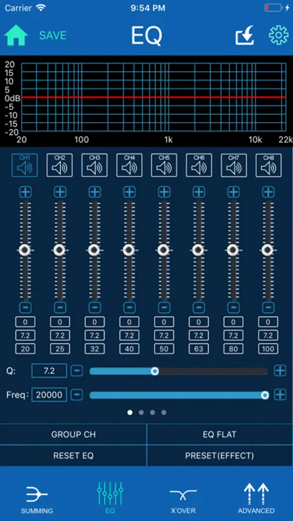Tap the SAVE button
Viewport: 293px width, 521px height.
[53, 35]
